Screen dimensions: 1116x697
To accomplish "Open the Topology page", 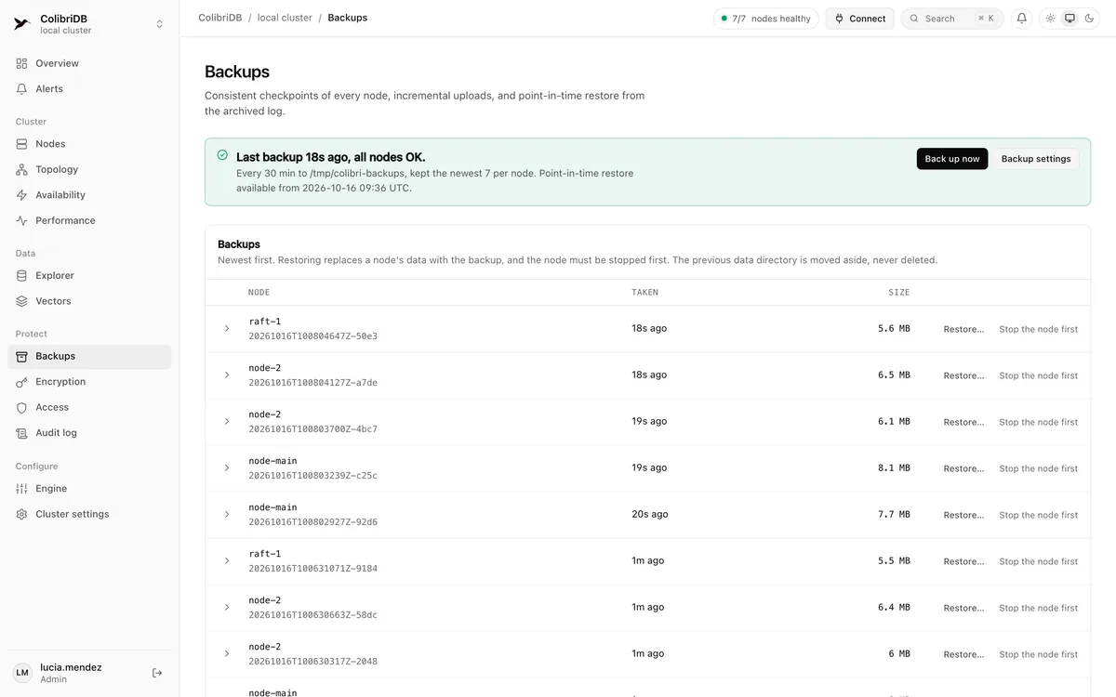I will click(89, 169).
